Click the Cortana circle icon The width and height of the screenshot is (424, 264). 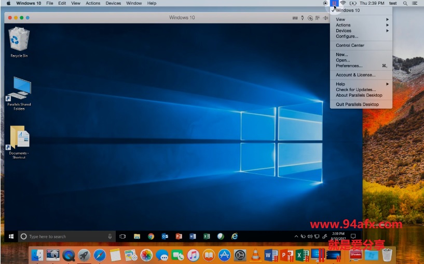[x=23, y=236]
